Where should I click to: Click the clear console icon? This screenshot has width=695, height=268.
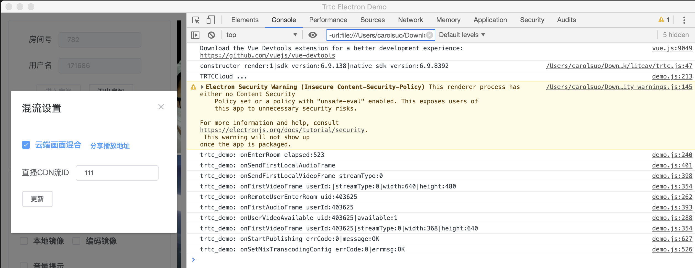point(212,35)
